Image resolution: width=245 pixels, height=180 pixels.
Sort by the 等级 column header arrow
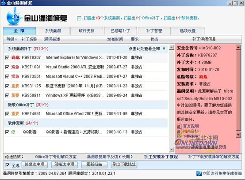point(16,39)
